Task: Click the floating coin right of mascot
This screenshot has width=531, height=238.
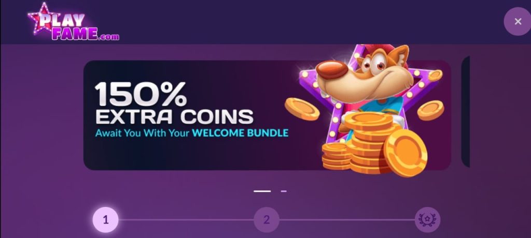Action: (430, 110)
